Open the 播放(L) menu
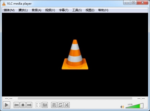 pos(23,10)
